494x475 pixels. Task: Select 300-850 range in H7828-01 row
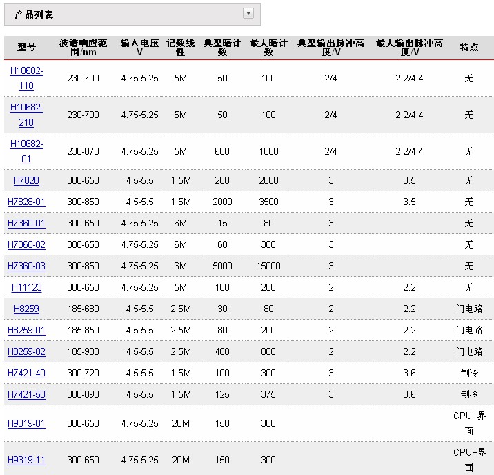point(83,202)
